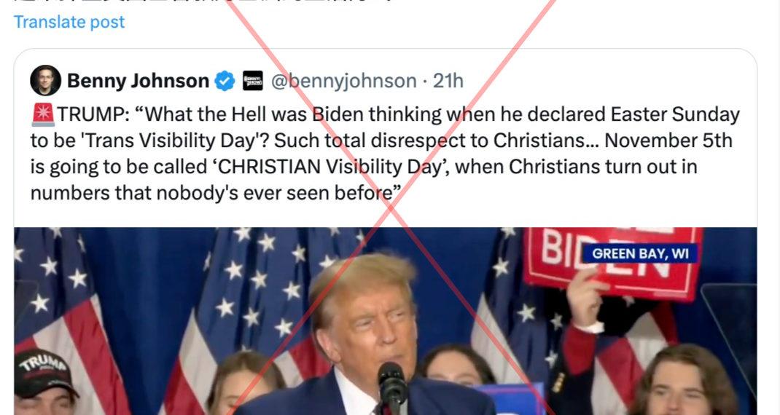Click the Benny Show affiliate badge icon
This screenshot has width=780, height=415.
[253, 81]
